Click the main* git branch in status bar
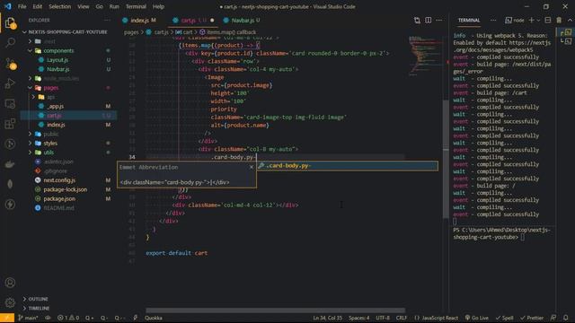 pos(28,318)
